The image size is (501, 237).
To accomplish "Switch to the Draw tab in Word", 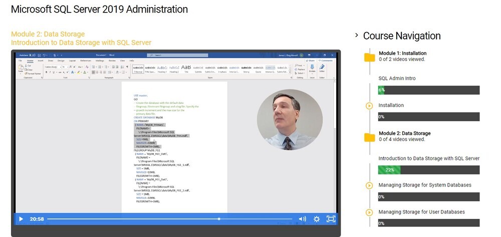I will (x=51, y=60).
